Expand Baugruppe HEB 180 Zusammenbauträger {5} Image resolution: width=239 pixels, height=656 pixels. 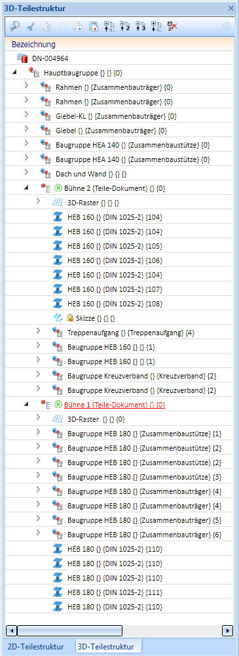click(38, 518)
